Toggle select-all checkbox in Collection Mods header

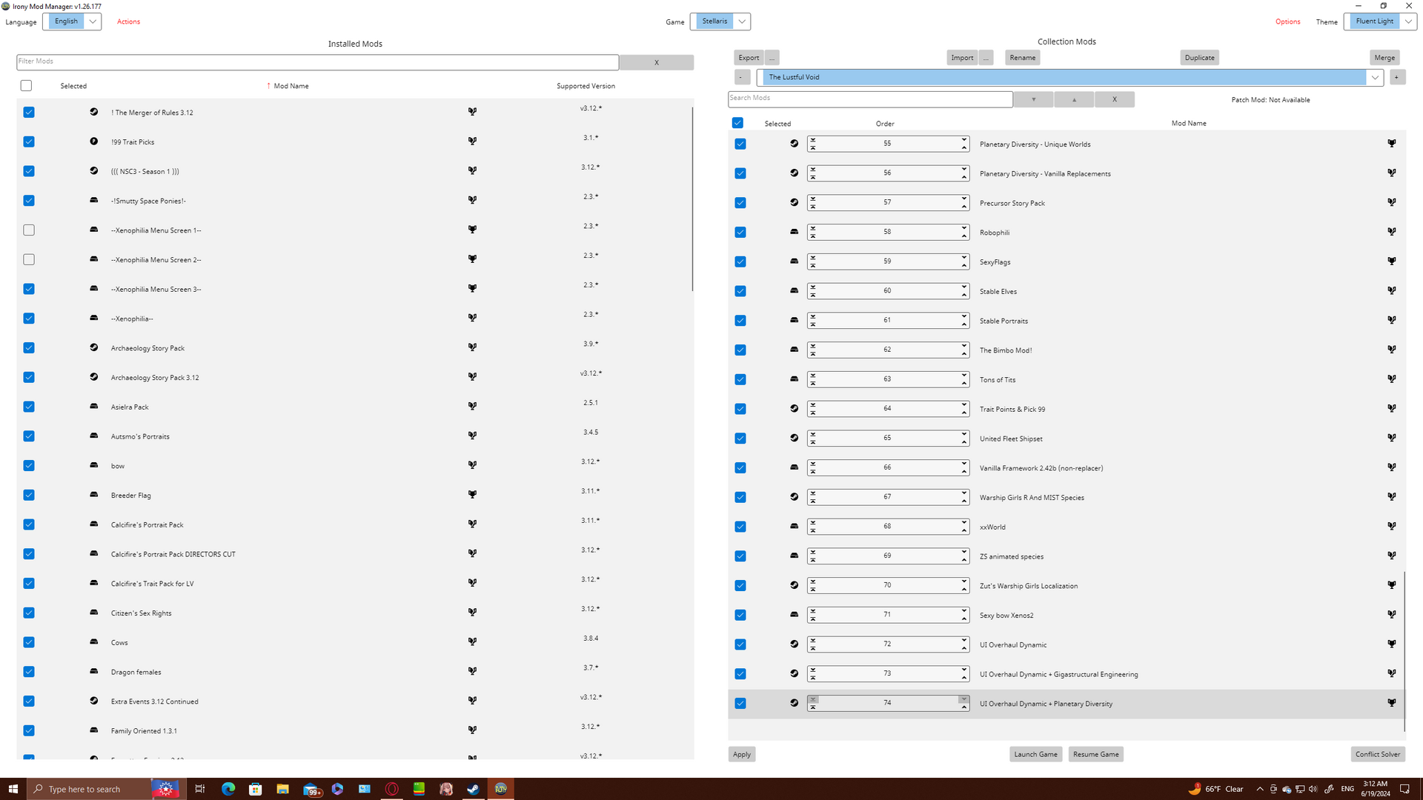click(x=737, y=123)
